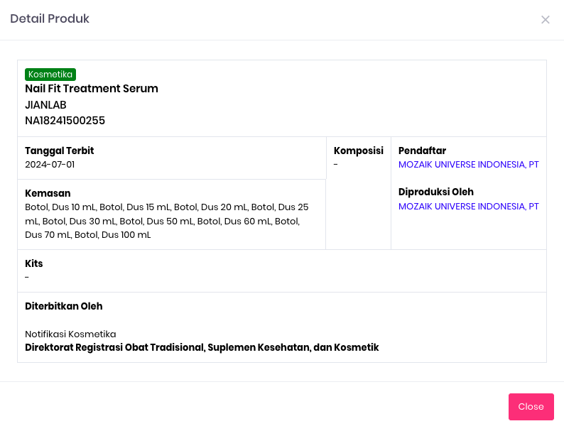Click the Komposisi heading

[358, 151]
